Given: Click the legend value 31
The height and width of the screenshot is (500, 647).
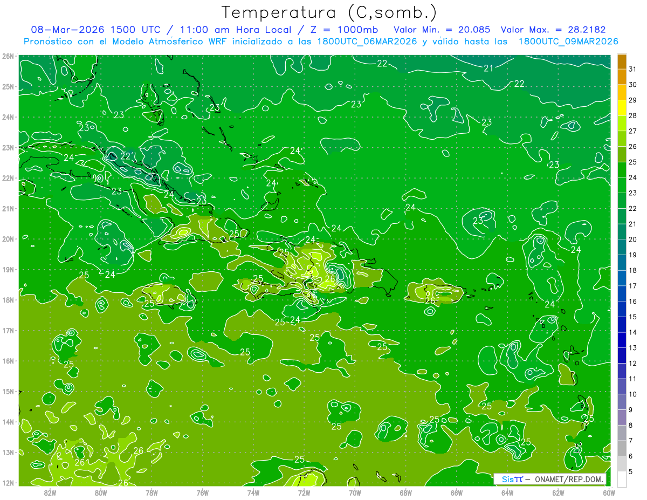Looking at the screenshot, I should (633, 69).
